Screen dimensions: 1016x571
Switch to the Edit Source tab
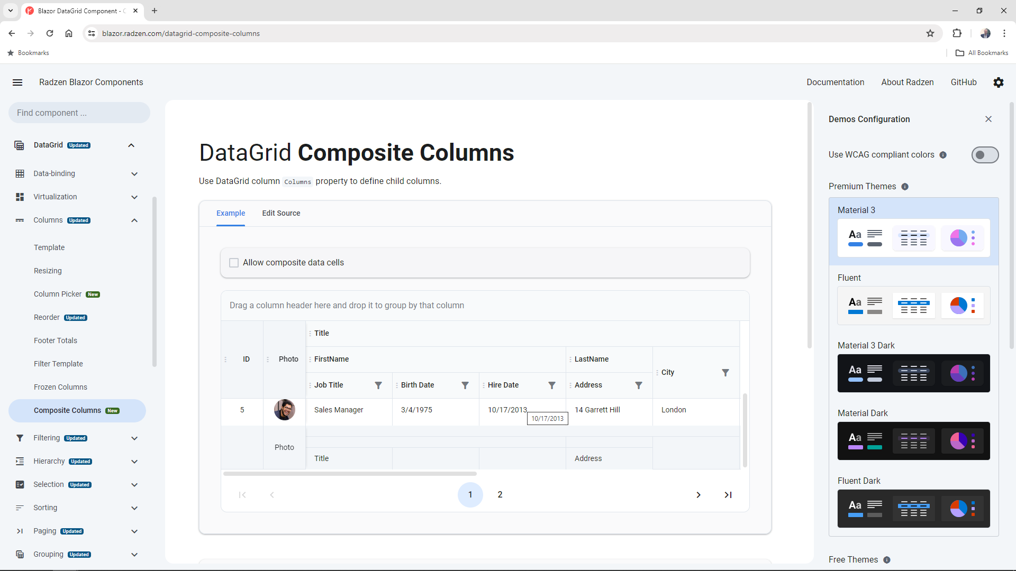[x=281, y=213]
